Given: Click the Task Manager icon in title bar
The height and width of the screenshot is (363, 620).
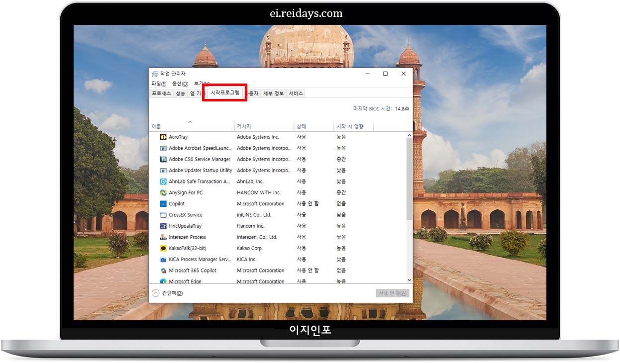Looking at the screenshot, I should (x=154, y=73).
